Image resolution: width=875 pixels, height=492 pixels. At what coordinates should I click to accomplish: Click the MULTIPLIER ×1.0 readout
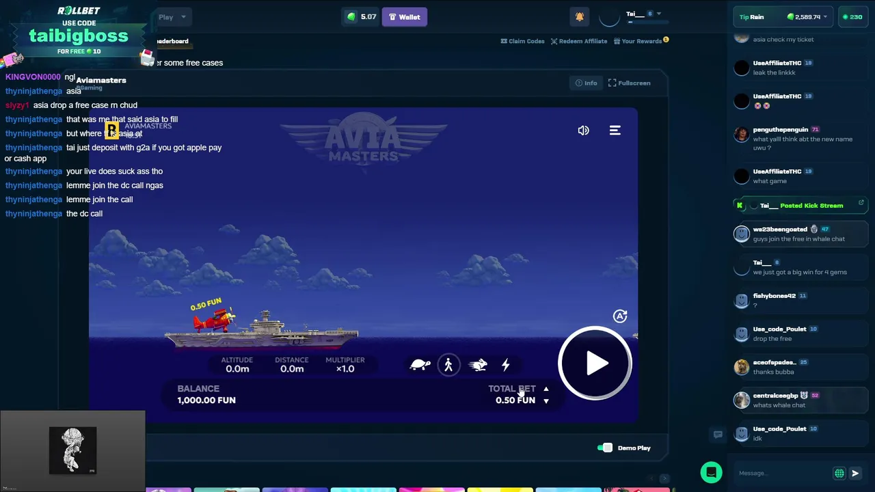tap(345, 364)
